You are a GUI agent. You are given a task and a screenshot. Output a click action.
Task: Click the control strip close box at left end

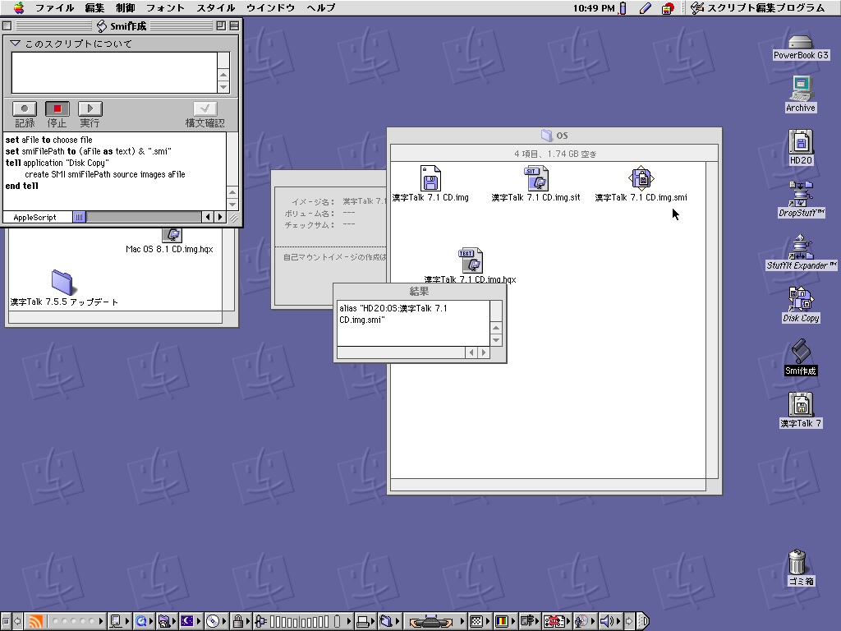click(x=6, y=621)
